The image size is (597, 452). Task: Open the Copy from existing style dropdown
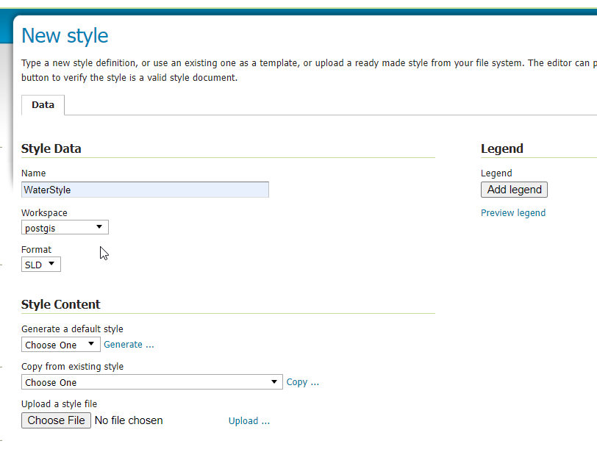151,382
